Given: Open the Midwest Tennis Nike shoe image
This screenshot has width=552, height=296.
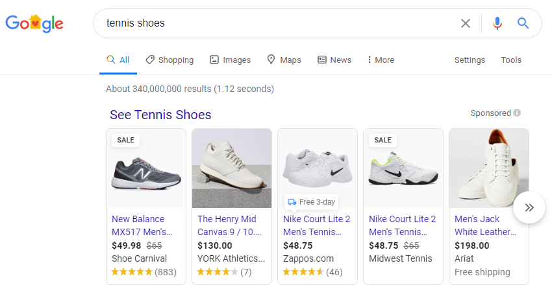Looking at the screenshot, I should click(403, 168).
